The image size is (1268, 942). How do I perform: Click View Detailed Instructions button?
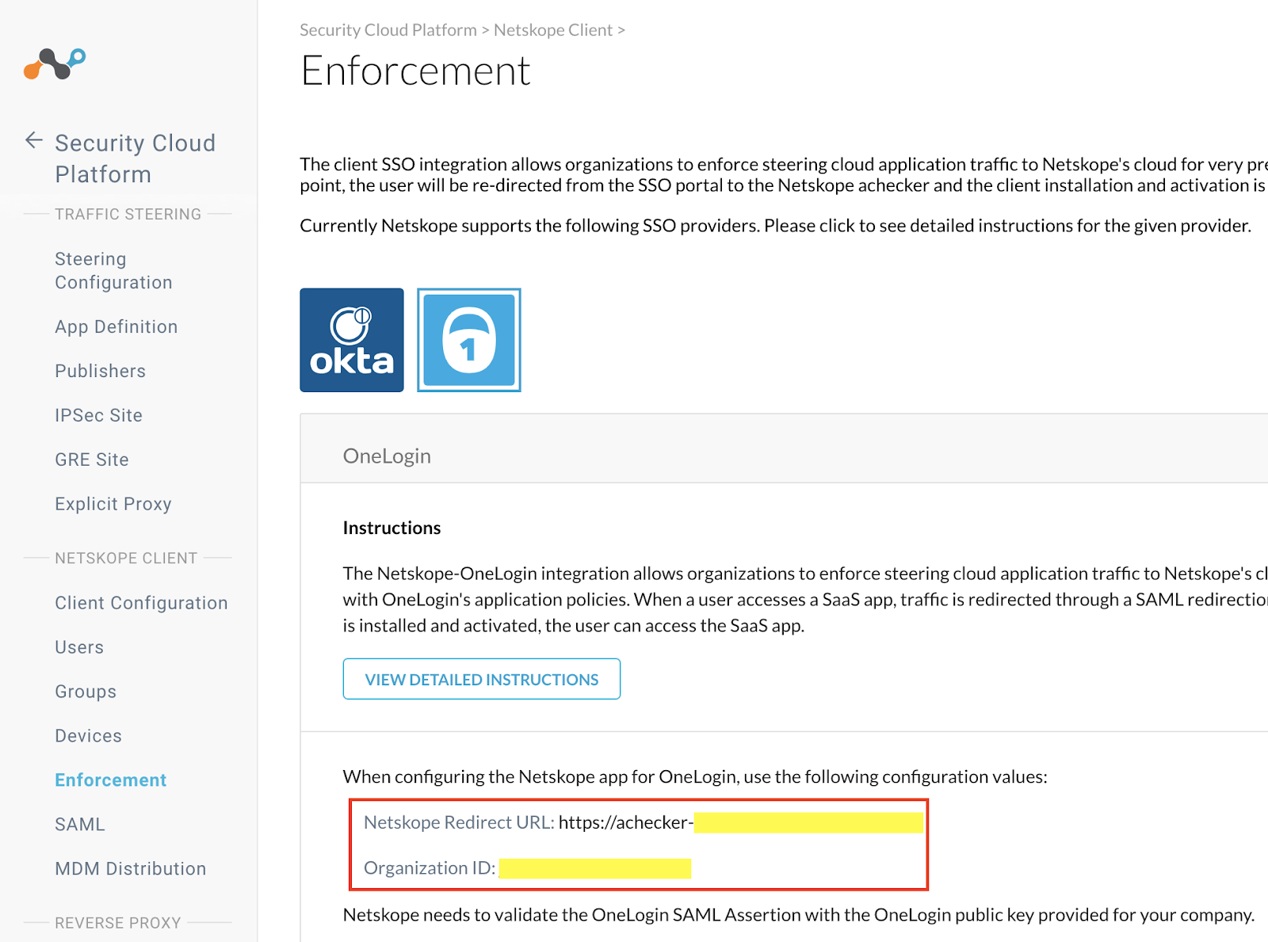[482, 679]
